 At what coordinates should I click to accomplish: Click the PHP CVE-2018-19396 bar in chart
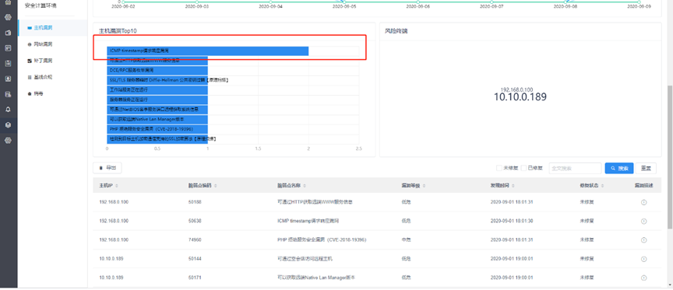(x=157, y=129)
